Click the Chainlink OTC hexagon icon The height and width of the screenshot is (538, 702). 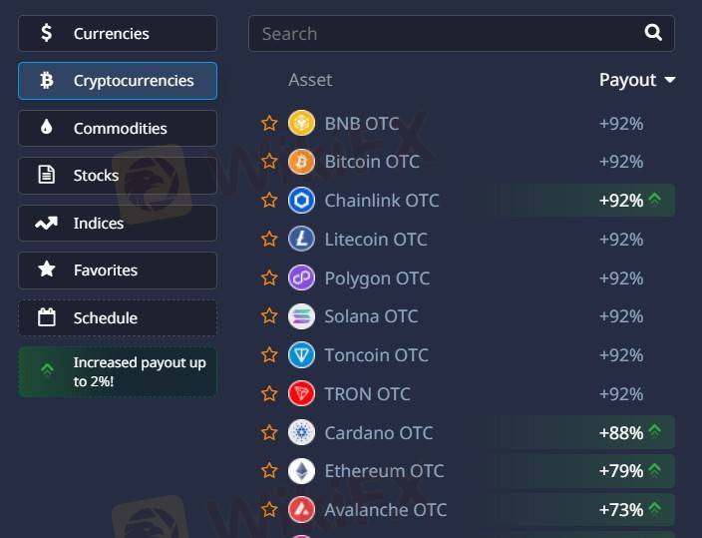(x=301, y=201)
